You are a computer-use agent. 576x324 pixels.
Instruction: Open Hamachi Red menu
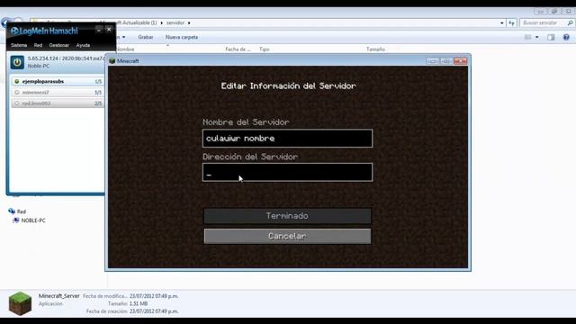point(38,45)
